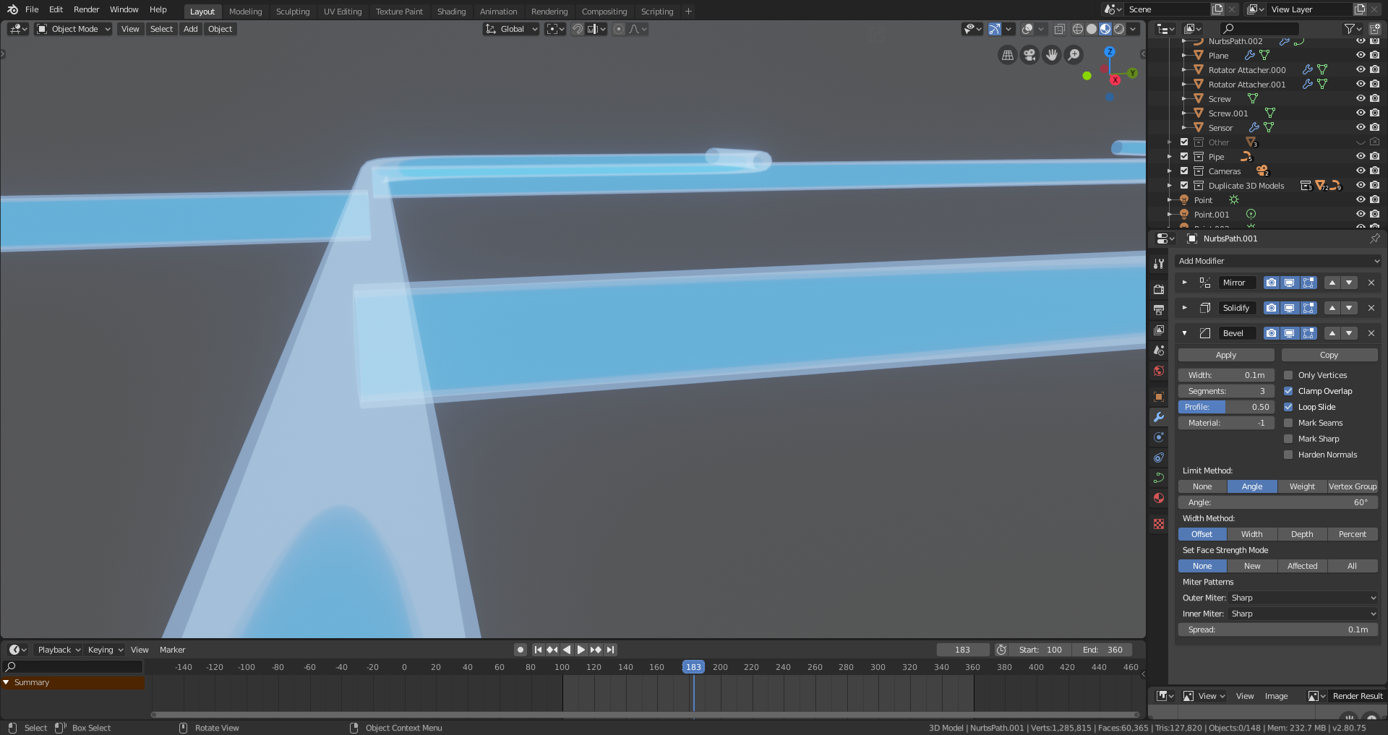Open the Outer Miter dropdown showing Sharp
The height and width of the screenshot is (735, 1388).
1301,598
